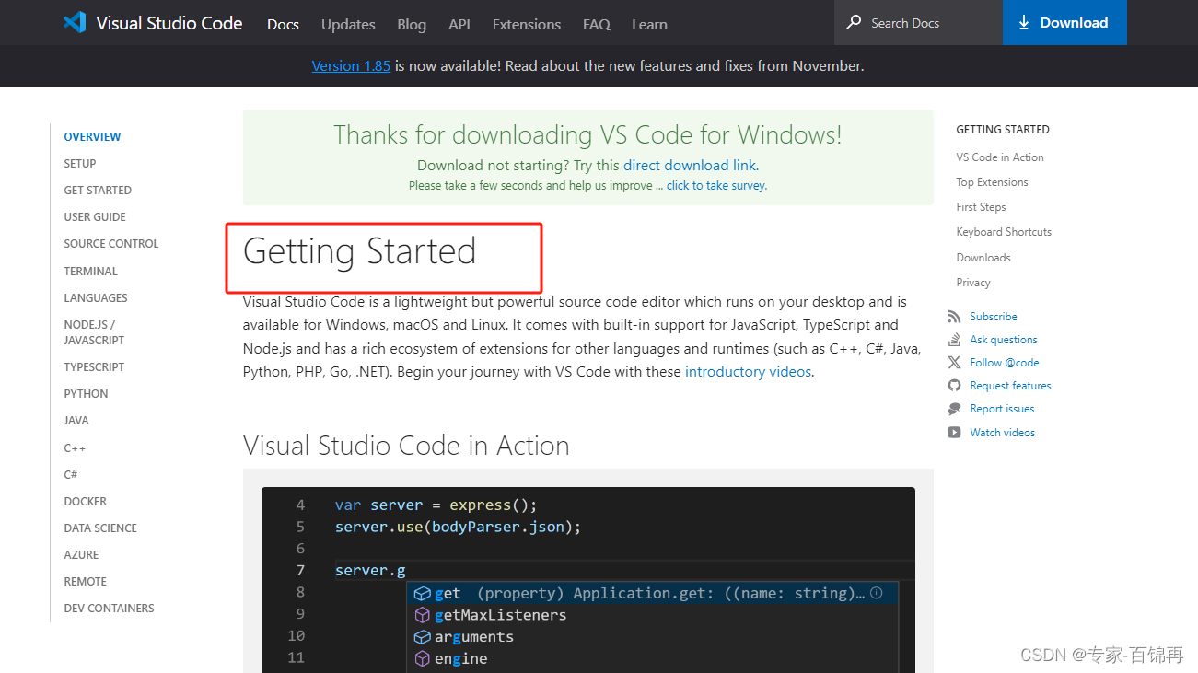Focus the Search Docs field

click(x=918, y=22)
